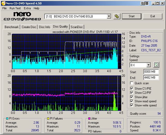Enable the Quick scan checkbox
The height and width of the screenshot is (135, 166).
click(x=132, y=83)
